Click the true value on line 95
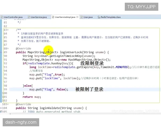The width and height of the screenshot is (161, 129). [x=58, y=74]
